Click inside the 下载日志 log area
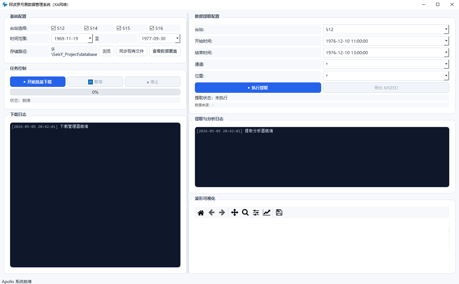459x284 pixels. point(95,195)
